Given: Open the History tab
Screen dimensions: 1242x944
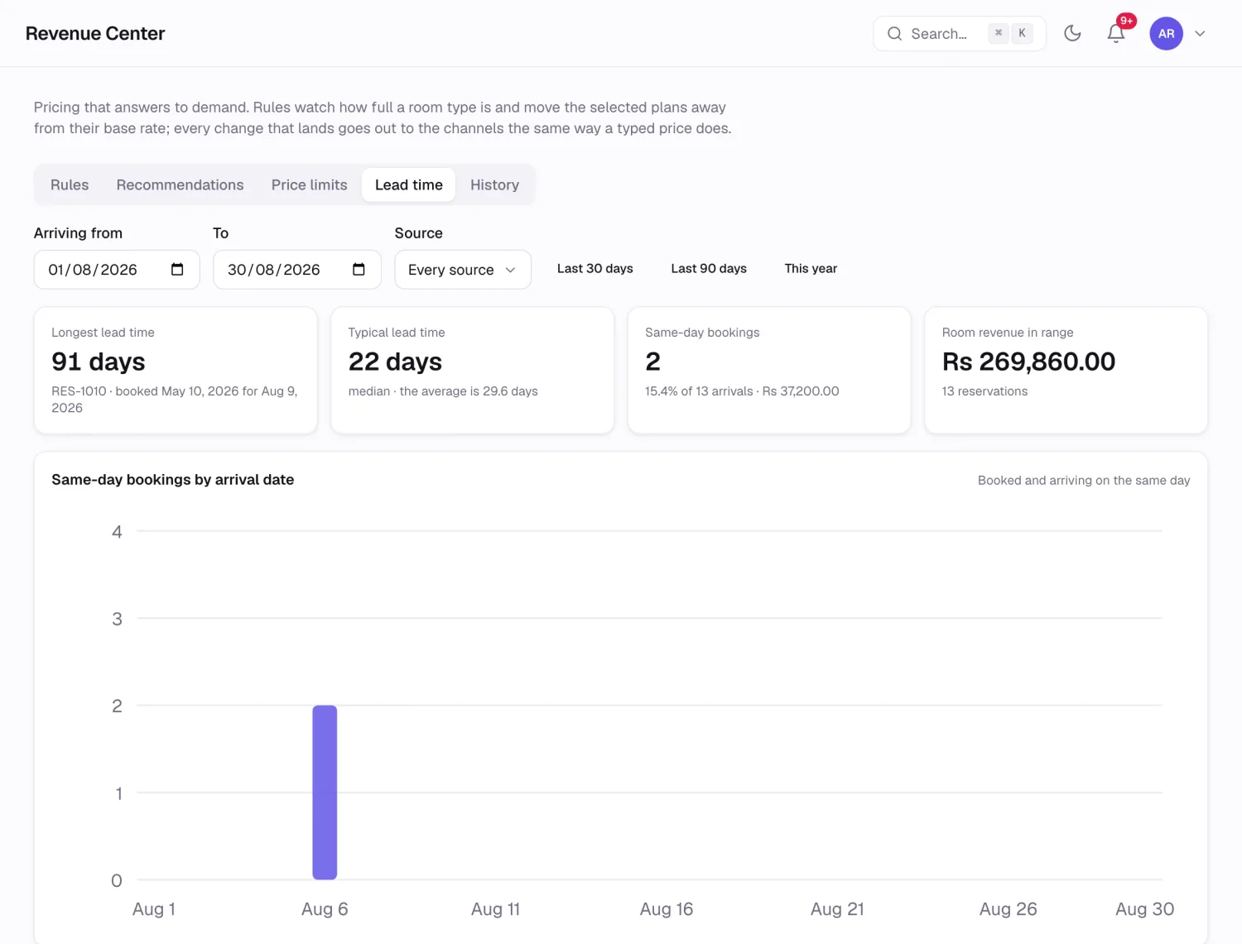Looking at the screenshot, I should [x=494, y=184].
